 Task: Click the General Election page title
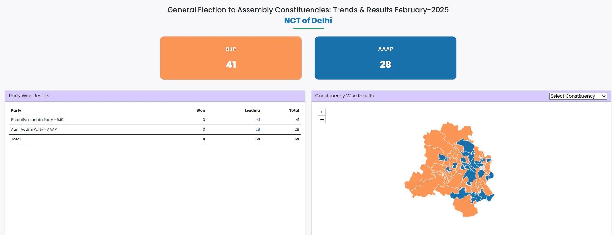pos(308,10)
